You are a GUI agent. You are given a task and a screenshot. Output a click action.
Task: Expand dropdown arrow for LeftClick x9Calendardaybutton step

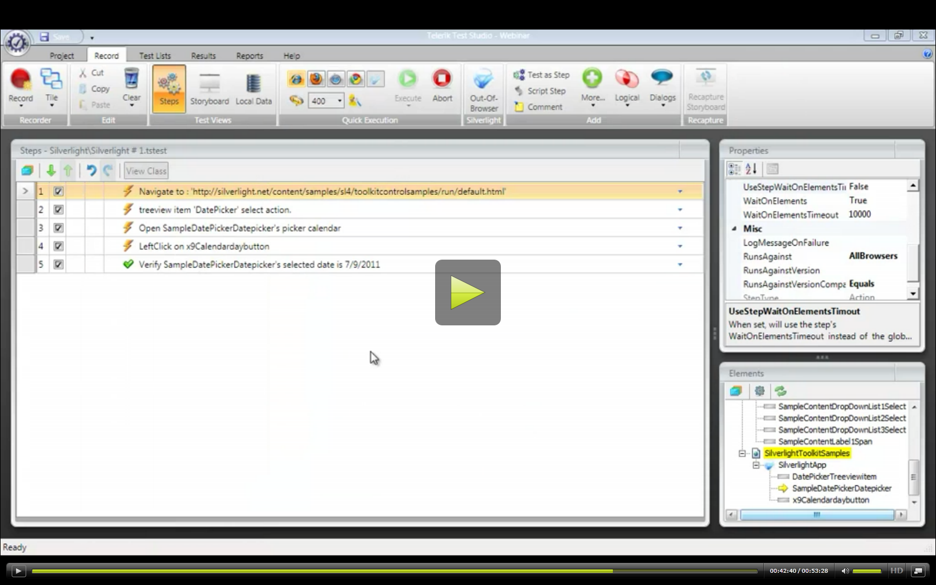pos(680,246)
